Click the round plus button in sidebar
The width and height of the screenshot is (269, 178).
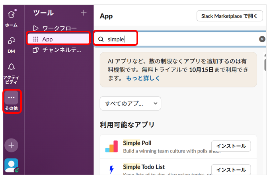(11, 145)
